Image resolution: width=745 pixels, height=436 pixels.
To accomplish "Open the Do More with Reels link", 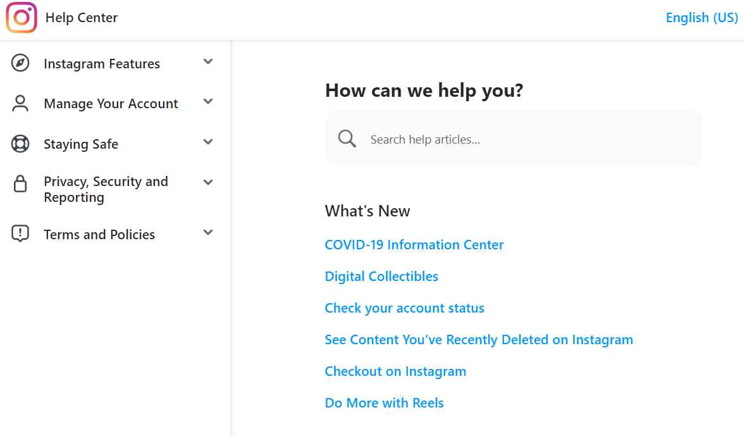I will [x=385, y=402].
